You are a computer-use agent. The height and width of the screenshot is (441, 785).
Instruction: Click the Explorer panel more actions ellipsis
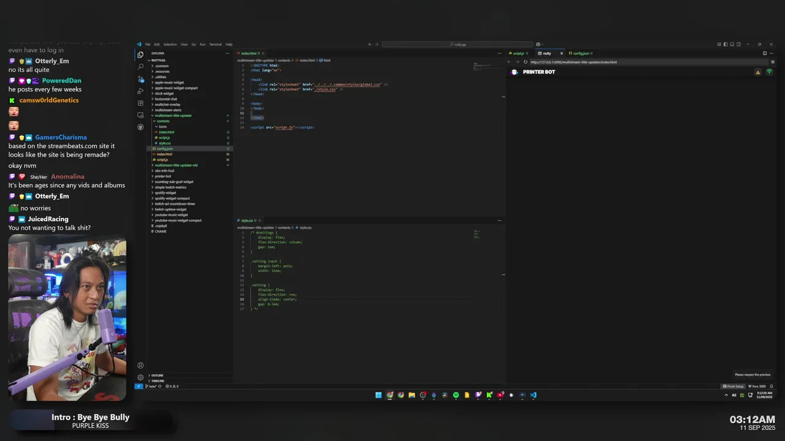click(228, 53)
